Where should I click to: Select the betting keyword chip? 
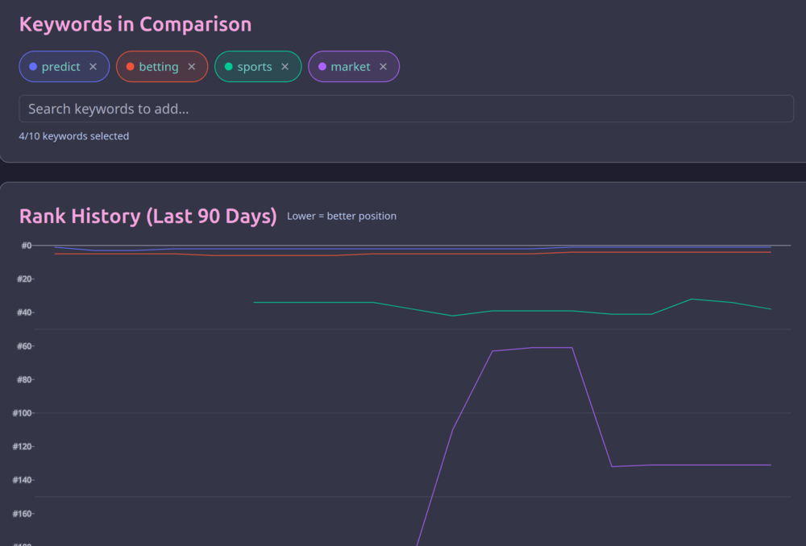coord(160,66)
